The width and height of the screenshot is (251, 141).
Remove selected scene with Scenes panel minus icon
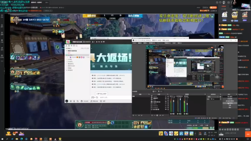tap(136, 115)
